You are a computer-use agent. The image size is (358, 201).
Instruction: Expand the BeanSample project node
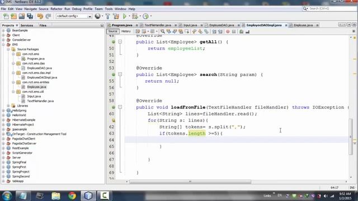(3, 30)
